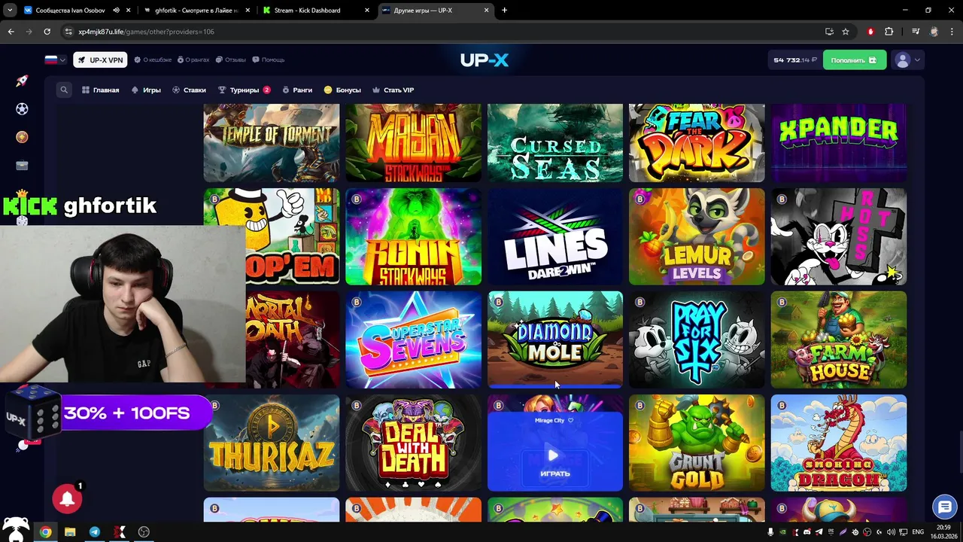Mute the VK tab audio speaker icon
Image resolution: width=963 pixels, height=542 pixels.
point(116,11)
